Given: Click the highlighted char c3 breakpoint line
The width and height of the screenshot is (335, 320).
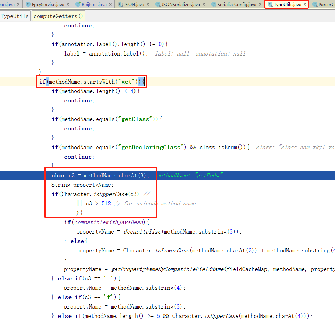Looking at the screenshot, I should click(x=100, y=175).
